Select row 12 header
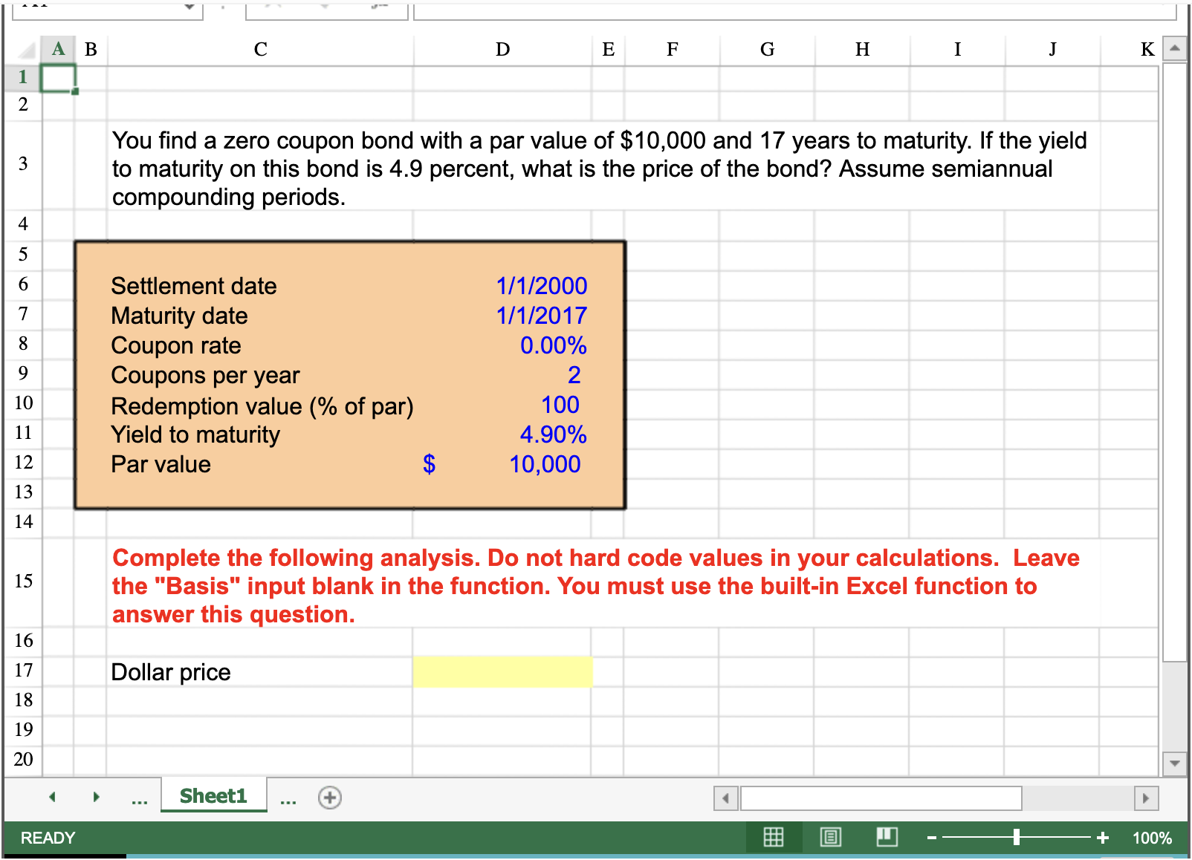Viewport: 1192px width, 860px height. click(23, 463)
